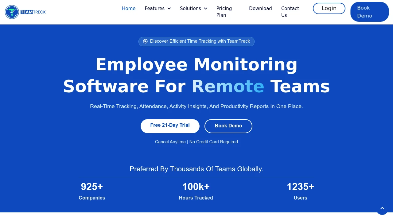This screenshot has width=393, height=221.
Task: Open the Discover Efficient Time Tracking banner
Action: (196, 41)
